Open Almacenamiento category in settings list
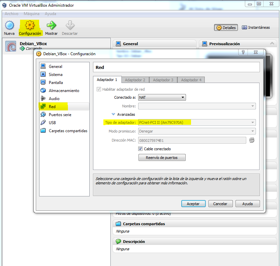The image size is (280, 266). coord(64,91)
